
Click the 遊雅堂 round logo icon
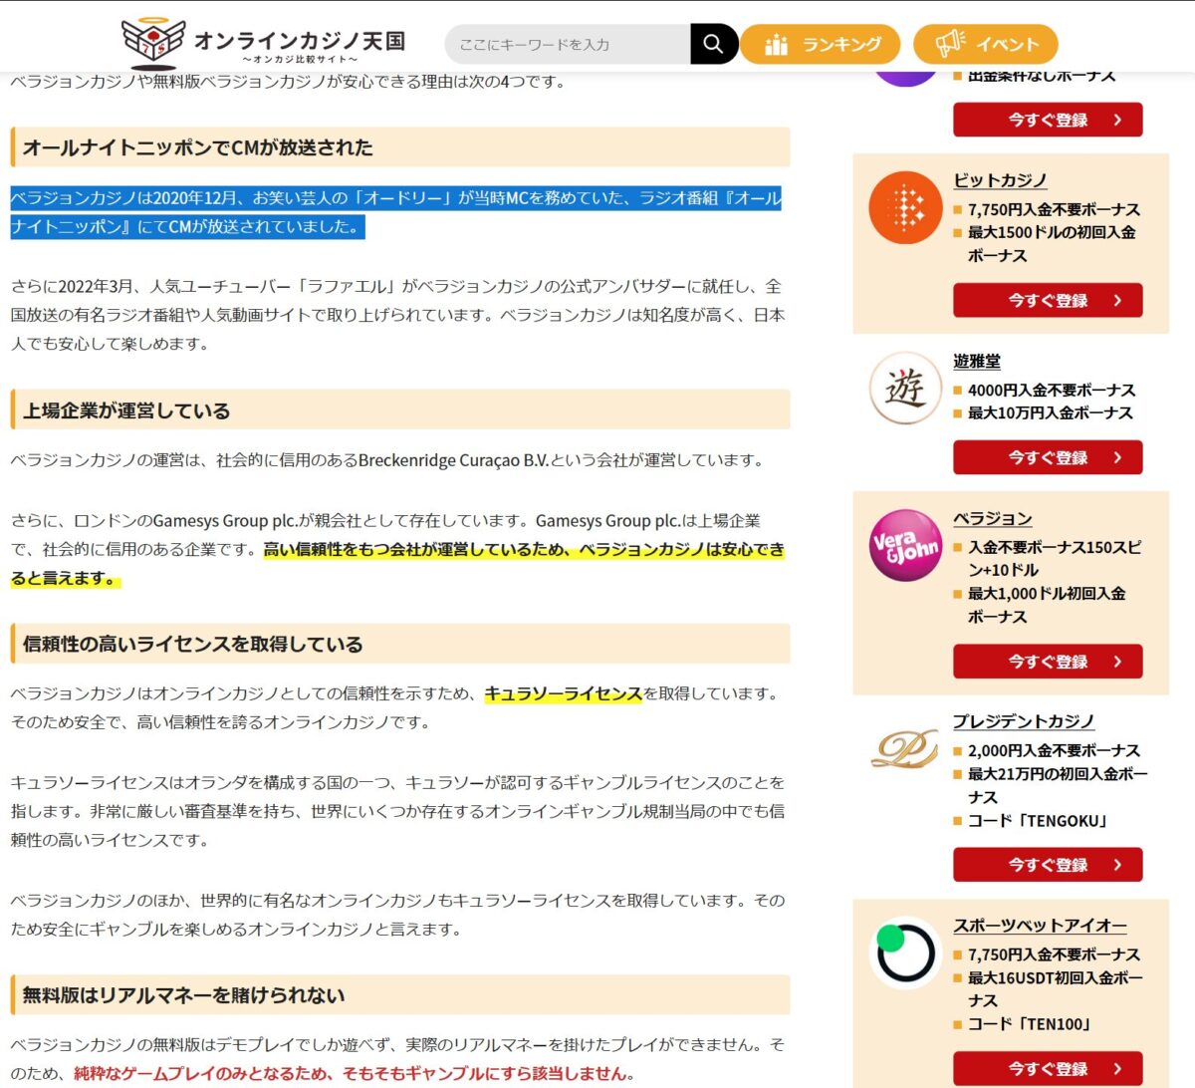click(x=904, y=389)
